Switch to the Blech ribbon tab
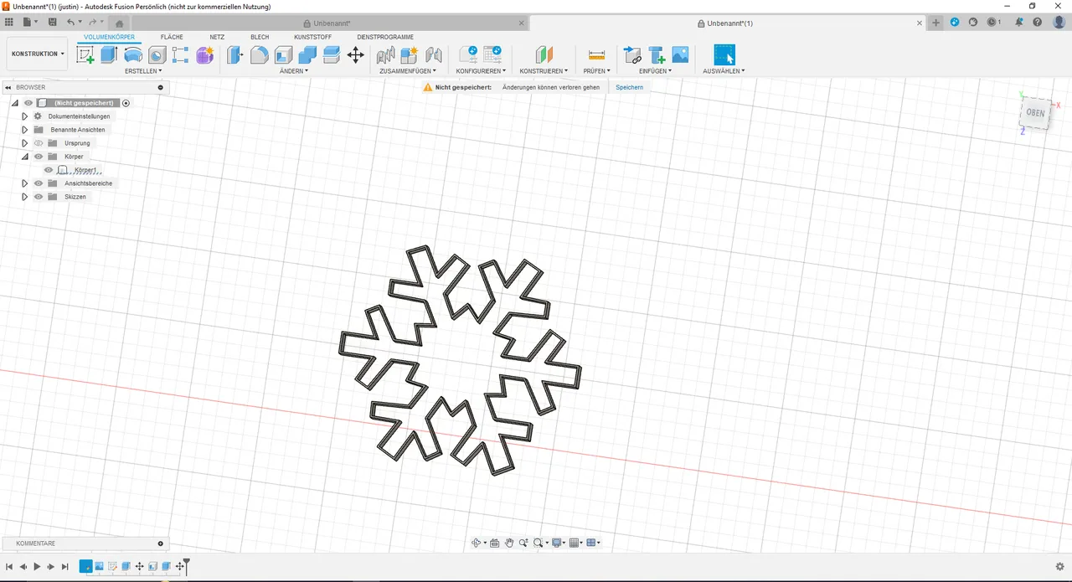Viewport: 1072px width, 582px height. coord(260,37)
